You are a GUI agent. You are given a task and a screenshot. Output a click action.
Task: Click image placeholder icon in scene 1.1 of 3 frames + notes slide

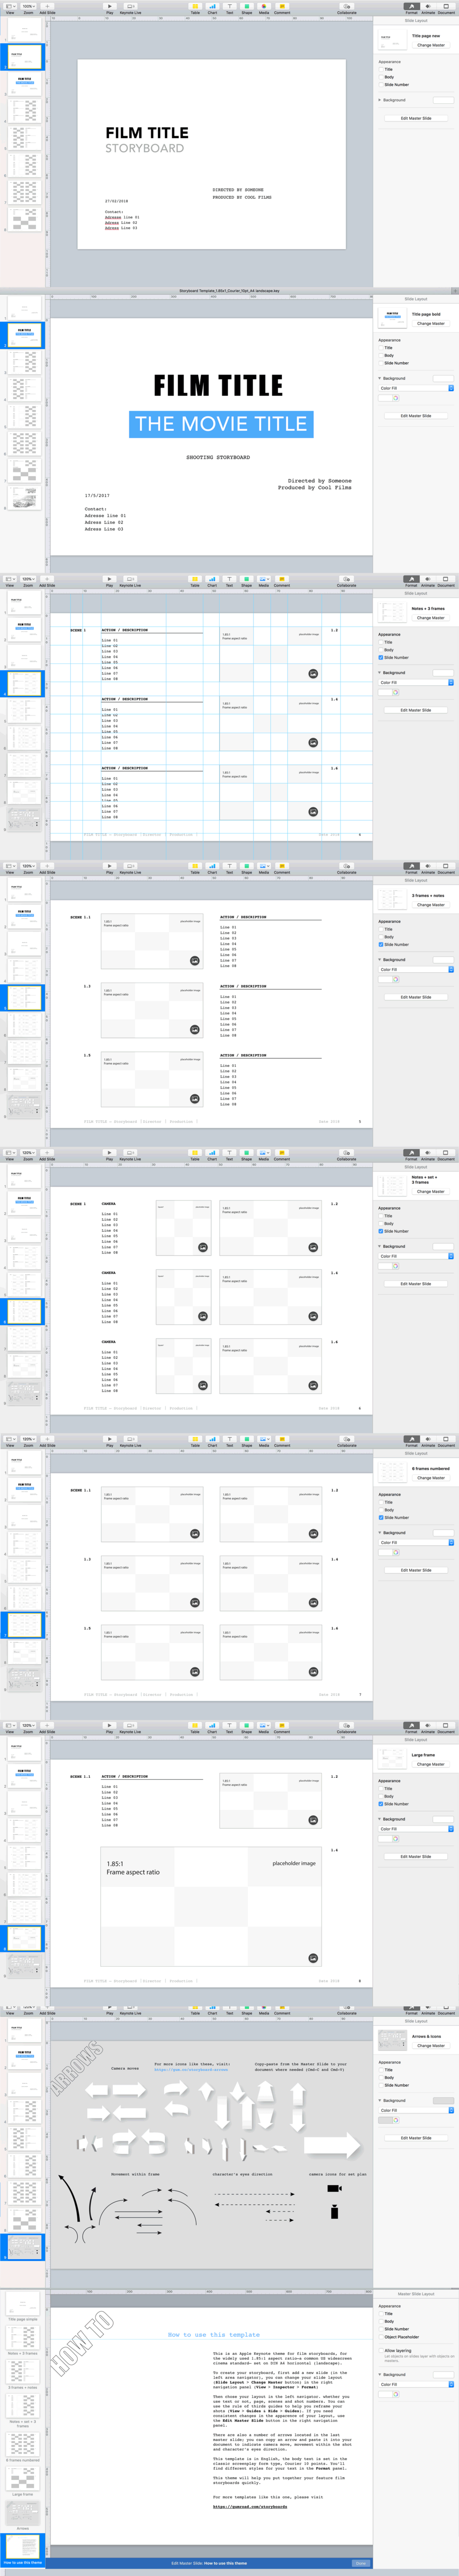pyautogui.click(x=195, y=961)
